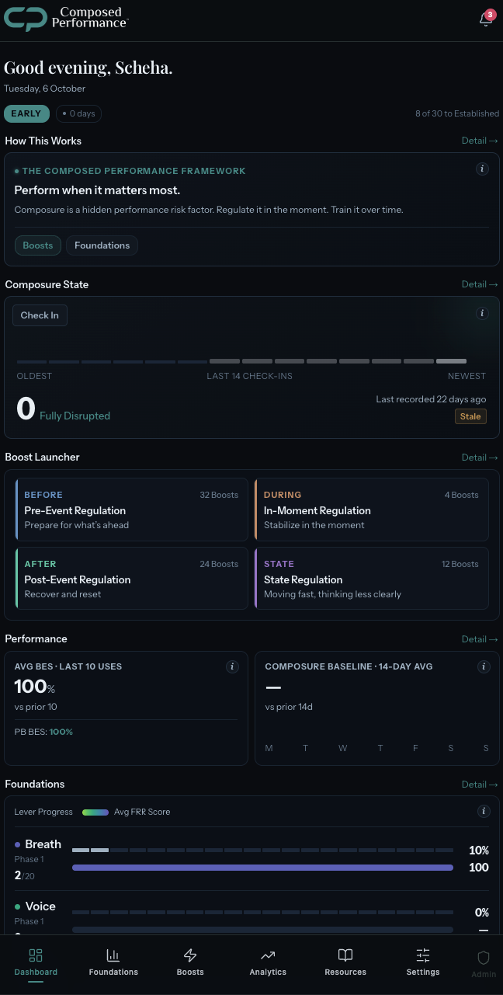Click the Breath segmented progress bar

coord(262,851)
